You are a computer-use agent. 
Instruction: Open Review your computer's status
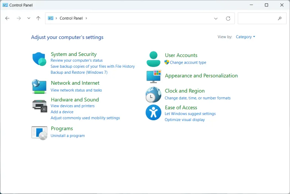77,61
